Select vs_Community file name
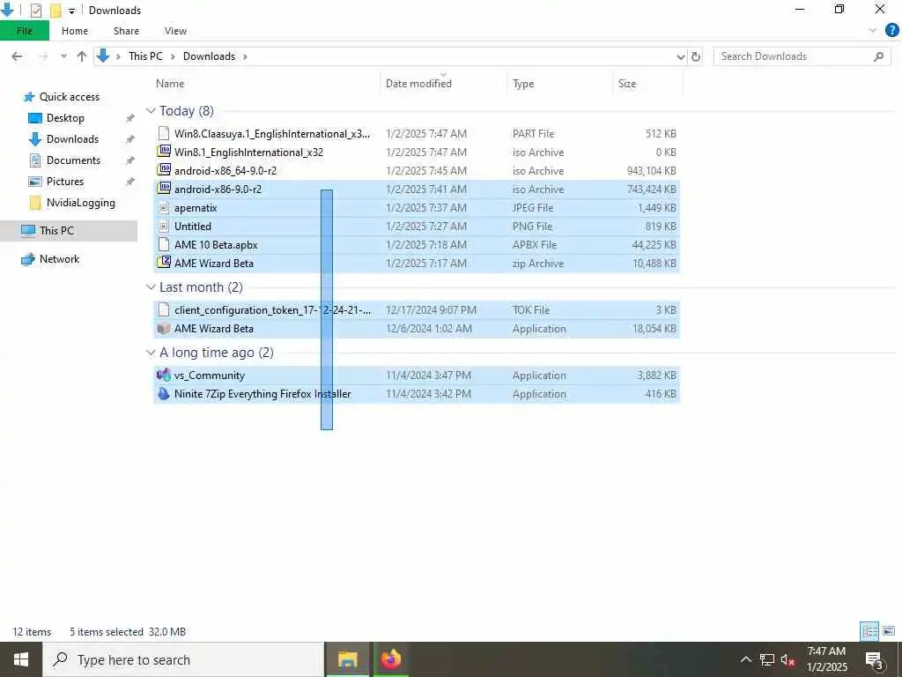Viewport: 902px width, 677px height. (x=210, y=376)
